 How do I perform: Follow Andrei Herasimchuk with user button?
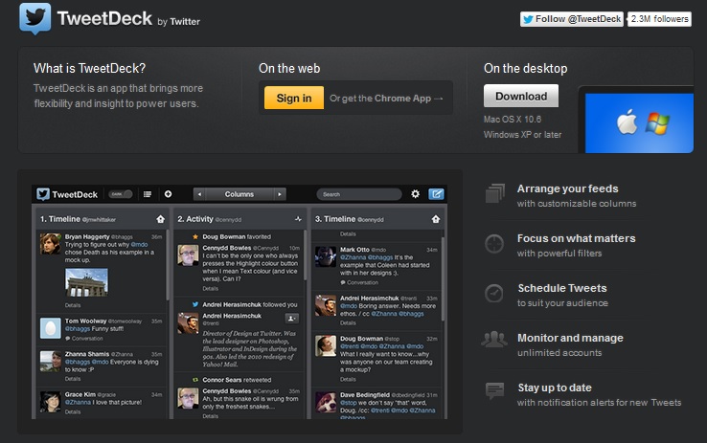(x=291, y=319)
